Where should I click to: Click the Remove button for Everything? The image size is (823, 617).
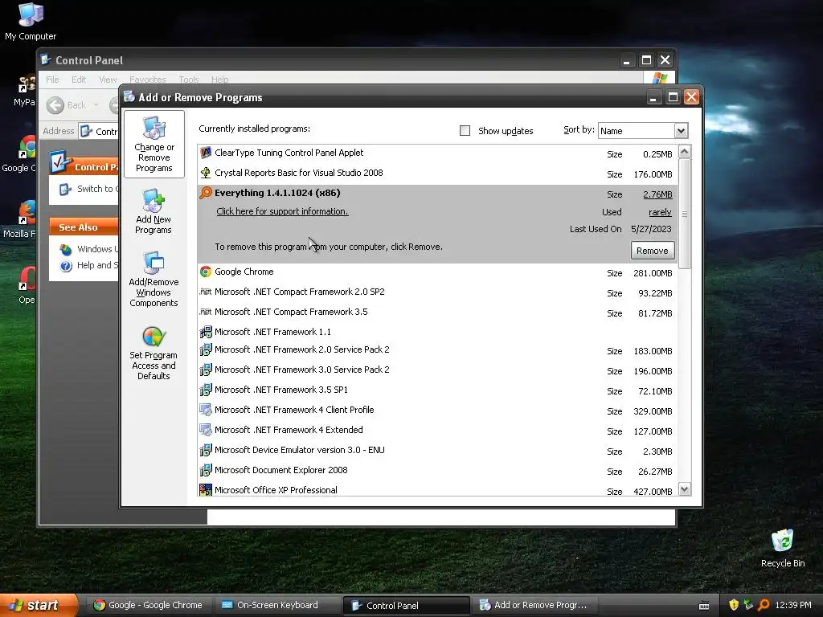pos(653,251)
